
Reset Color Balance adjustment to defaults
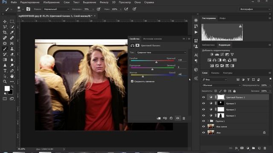pos(171,118)
